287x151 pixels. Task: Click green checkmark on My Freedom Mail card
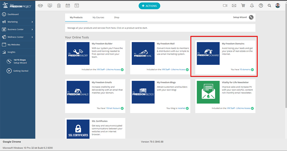click(187, 70)
